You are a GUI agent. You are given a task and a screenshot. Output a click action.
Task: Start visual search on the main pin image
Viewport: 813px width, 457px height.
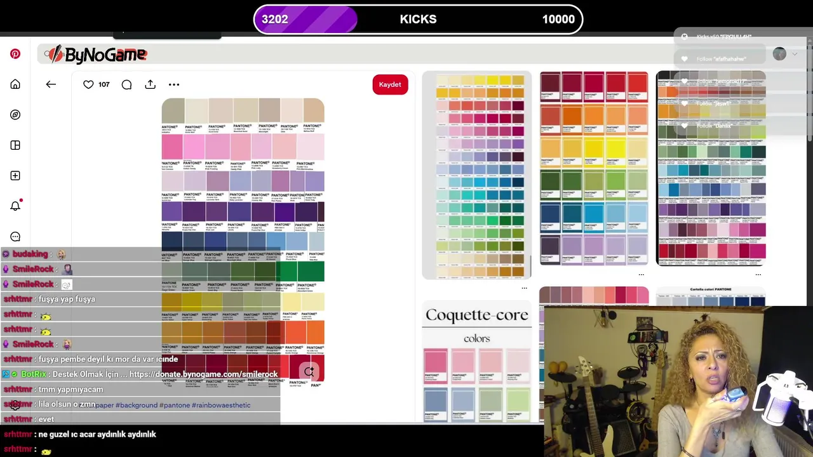309,371
